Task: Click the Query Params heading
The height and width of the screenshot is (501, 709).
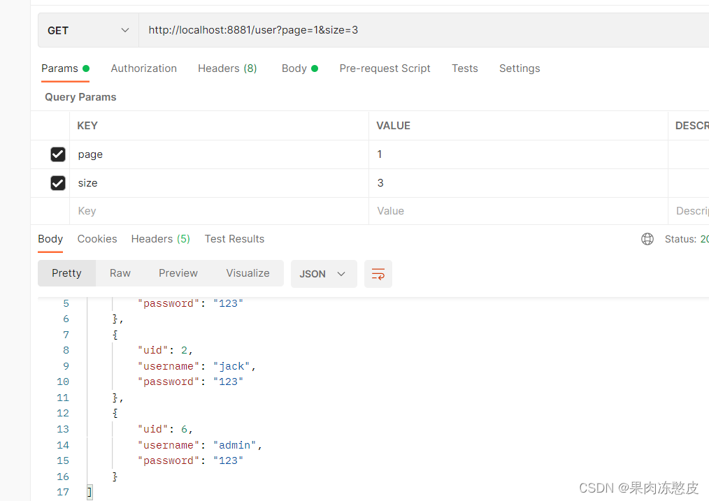Action: (80, 97)
